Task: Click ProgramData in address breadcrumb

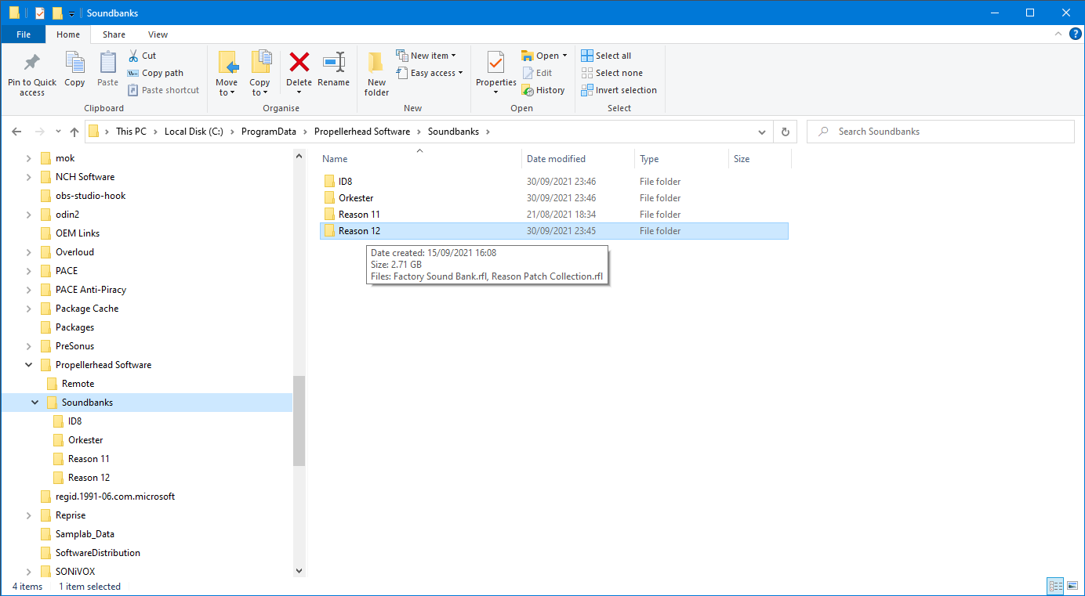Action: (269, 132)
